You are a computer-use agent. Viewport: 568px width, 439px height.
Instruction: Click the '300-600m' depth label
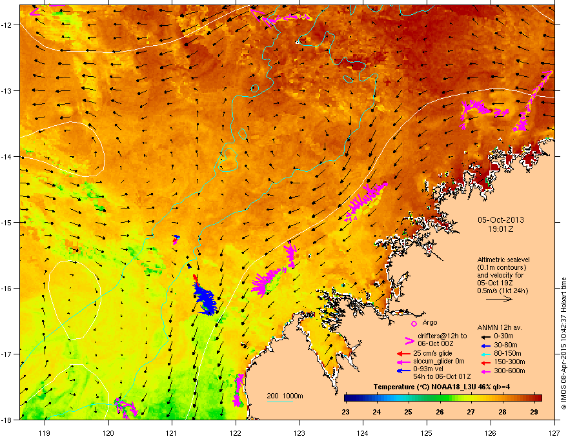pos(509,370)
